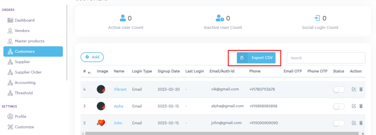Toggle status switch for Vikrant
The image size is (376, 135).
tap(339, 90)
